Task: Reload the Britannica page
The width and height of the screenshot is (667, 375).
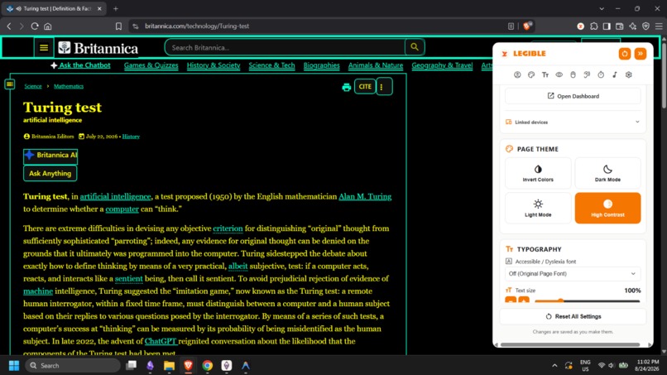Action: 35,26
